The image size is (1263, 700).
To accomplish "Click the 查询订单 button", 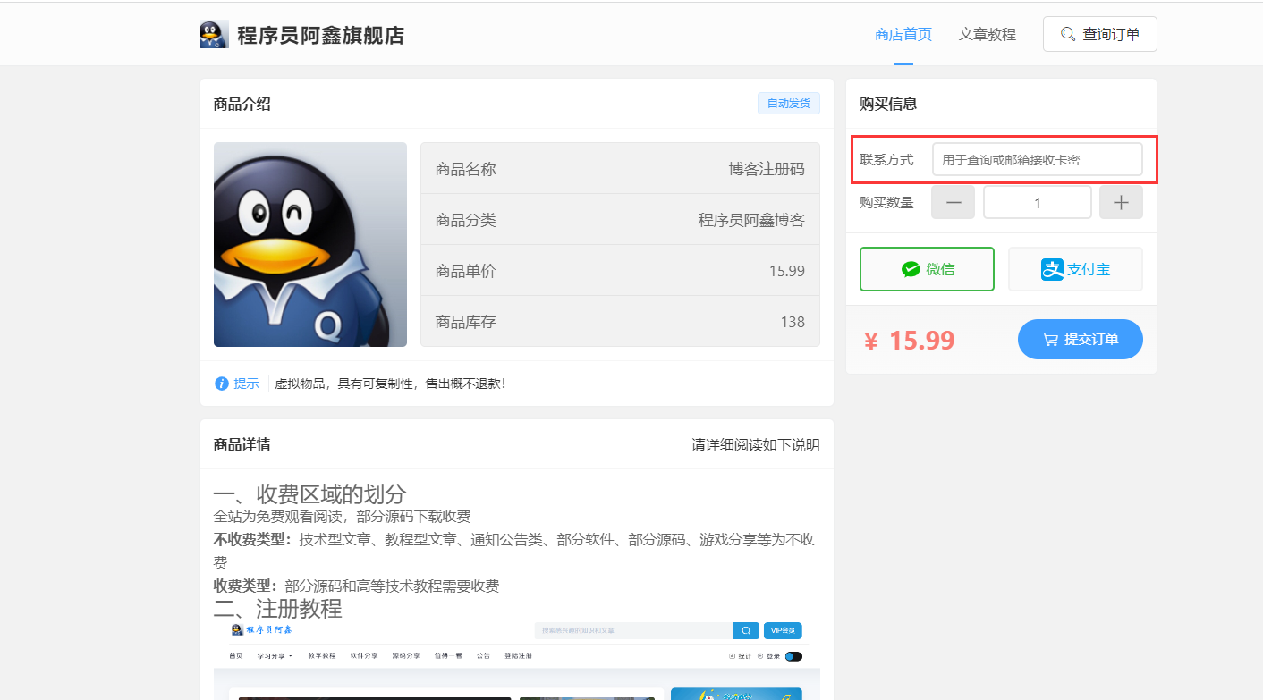I will [1099, 34].
